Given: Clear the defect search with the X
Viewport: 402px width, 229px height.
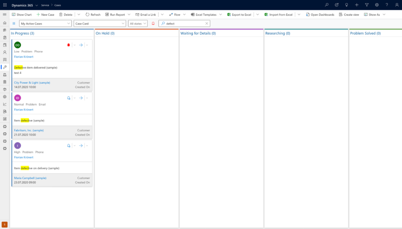Looking at the screenshot, I should tap(207, 23).
